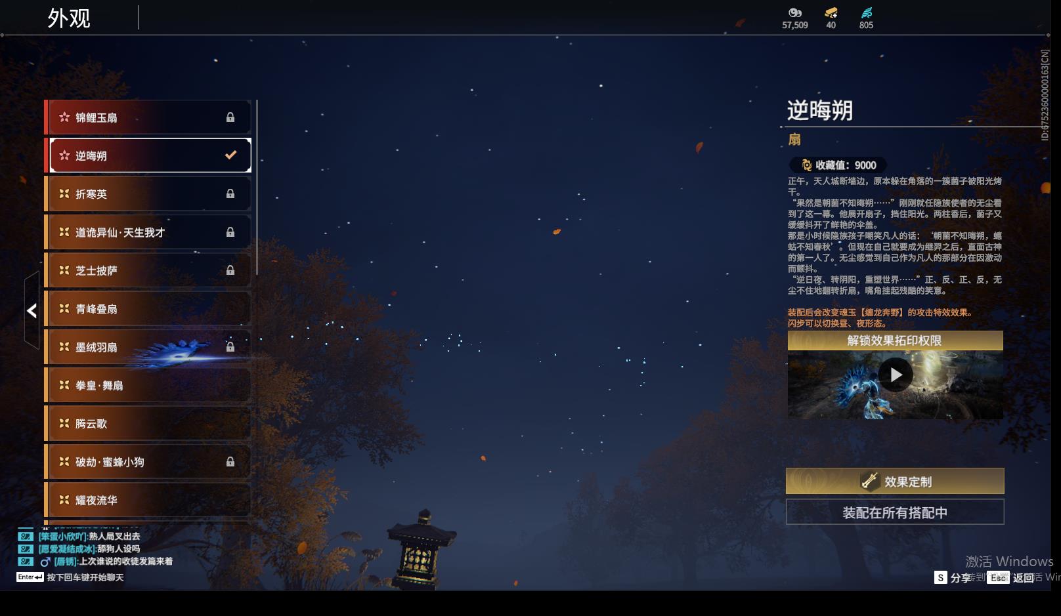Click player name 笨蛋小欣吖 in chat
The width and height of the screenshot is (1061, 616).
62,537
